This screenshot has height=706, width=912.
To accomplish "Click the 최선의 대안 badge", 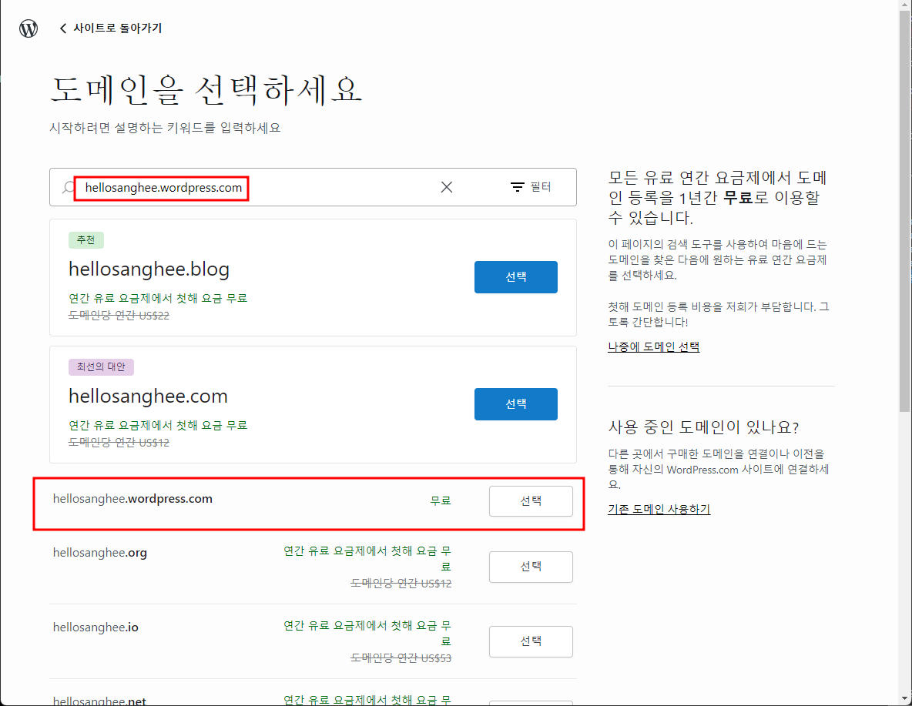I will point(101,366).
